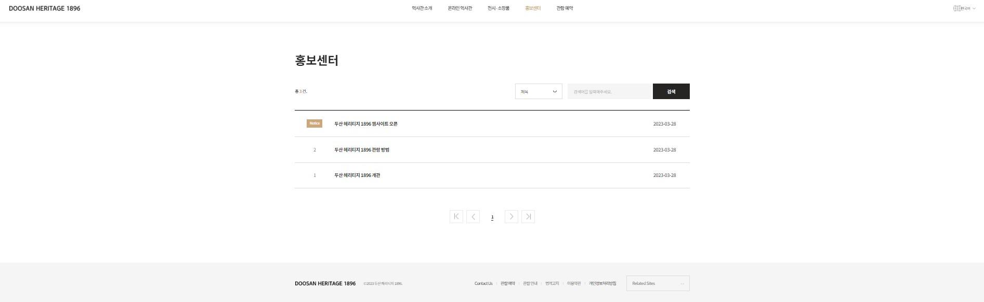Select page number 1 in pagination
The height and width of the screenshot is (302, 984).
tap(492, 217)
